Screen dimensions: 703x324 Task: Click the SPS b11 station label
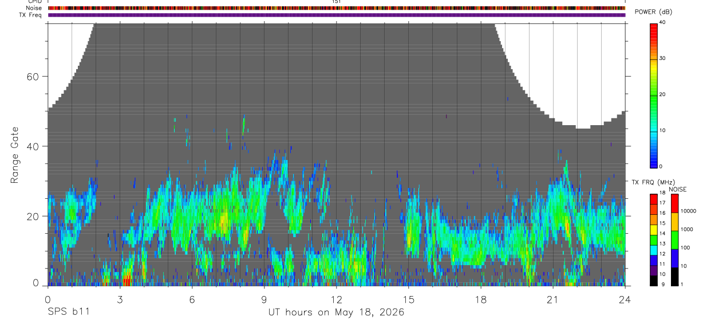[x=68, y=312]
